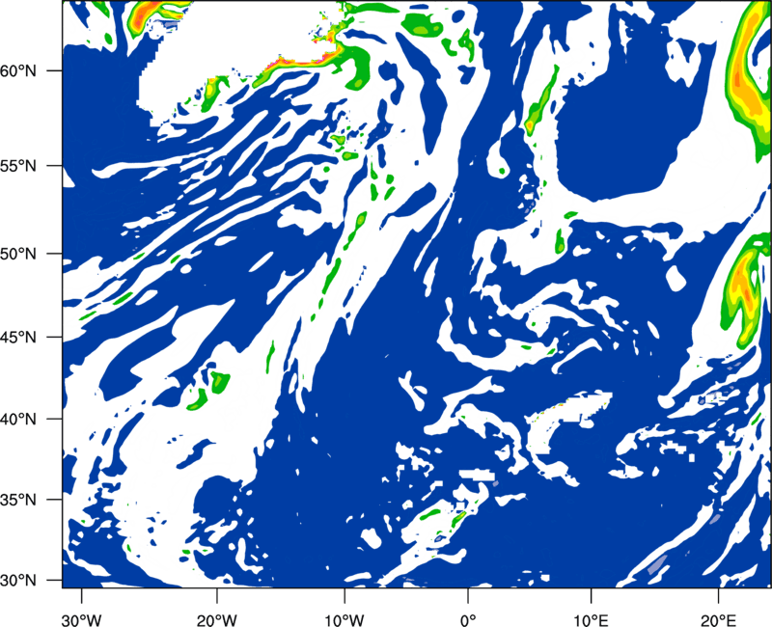Click the 50°N latitude label
This screenshot has height=627, width=772.
[18, 254]
